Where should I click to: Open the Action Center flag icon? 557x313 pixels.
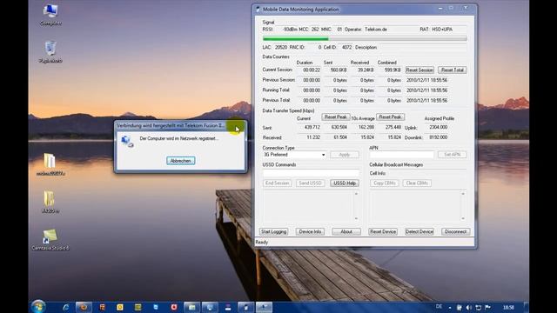(x=487, y=307)
